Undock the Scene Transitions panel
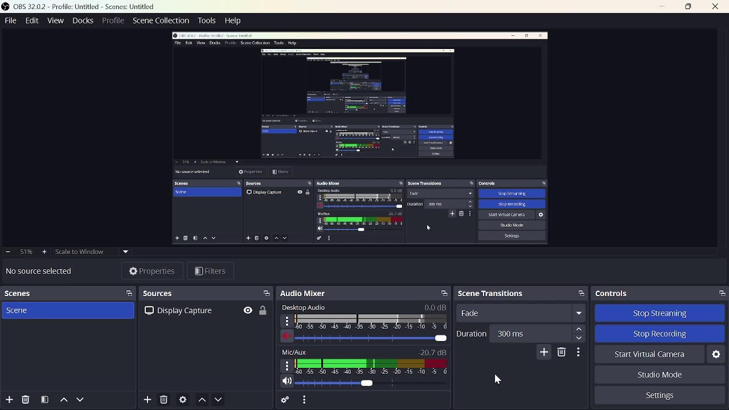 coord(581,294)
